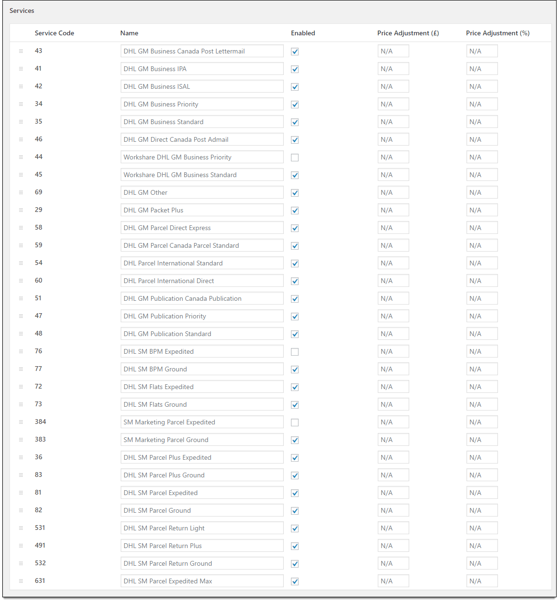This screenshot has width=559, height=602.
Task: Click reorder handle for service code 531
Action: tap(21, 528)
